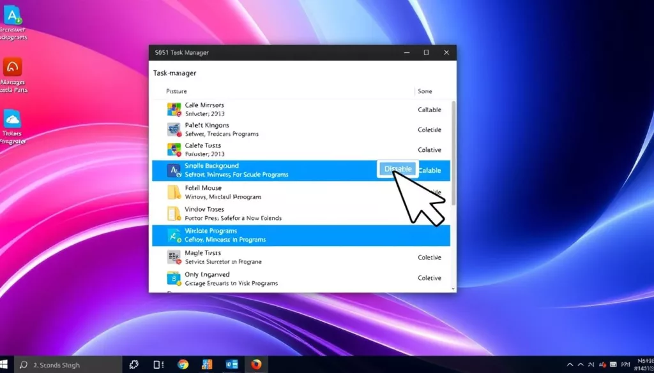654x373 pixels.
Task: Click the 'Cictage Ereuarts in Visk Programs' text
Action: point(231,284)
